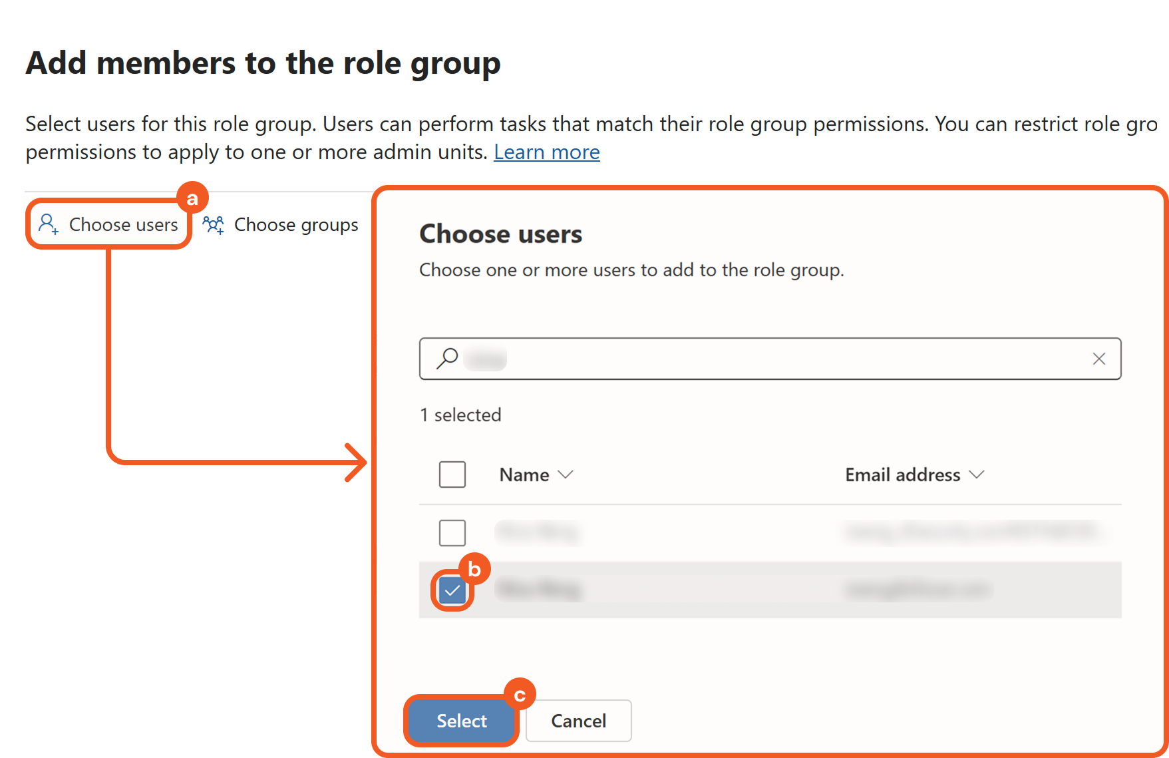Clear the search box with X icon
Image resolution: width=1169 pixels, height=758 pixels.
pos(1098,359)
